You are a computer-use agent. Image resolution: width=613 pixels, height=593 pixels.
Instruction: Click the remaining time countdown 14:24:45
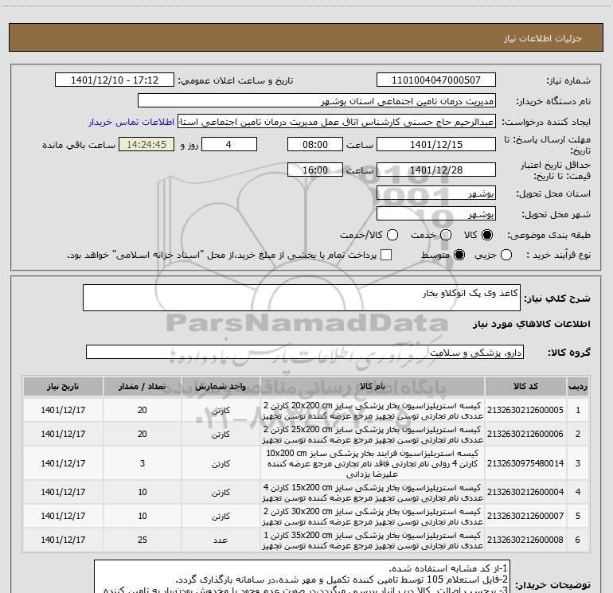[x=146, y=145]
